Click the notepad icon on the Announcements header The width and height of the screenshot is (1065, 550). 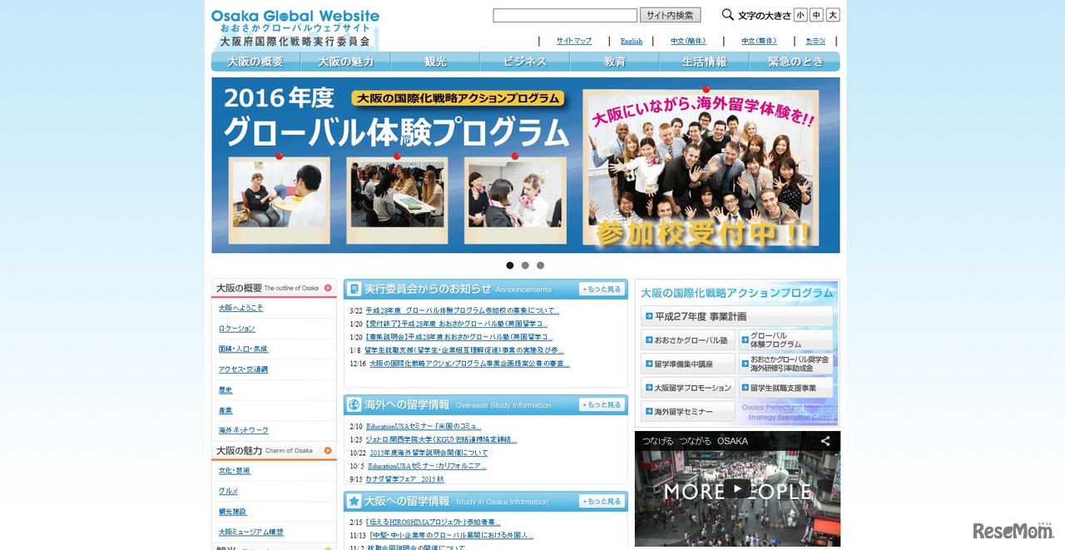[356, 288]
